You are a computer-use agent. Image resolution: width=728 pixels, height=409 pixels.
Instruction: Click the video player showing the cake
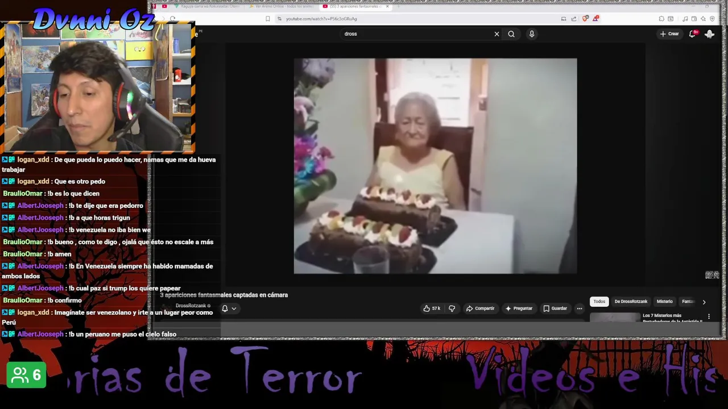pos(435,166)
